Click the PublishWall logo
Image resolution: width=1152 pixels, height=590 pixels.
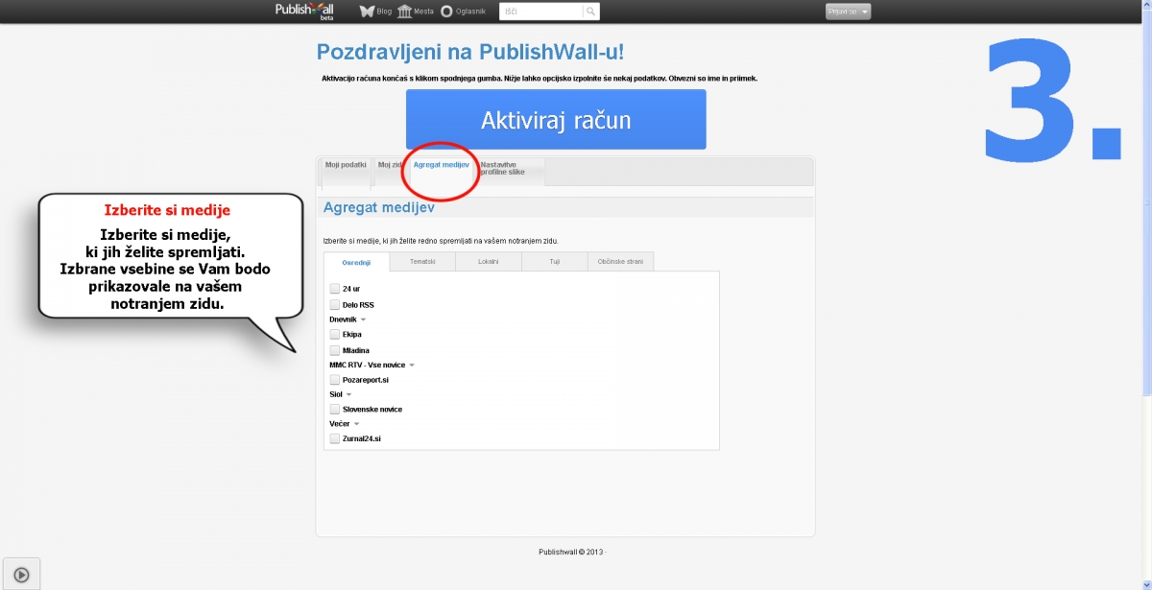point(303,11)
